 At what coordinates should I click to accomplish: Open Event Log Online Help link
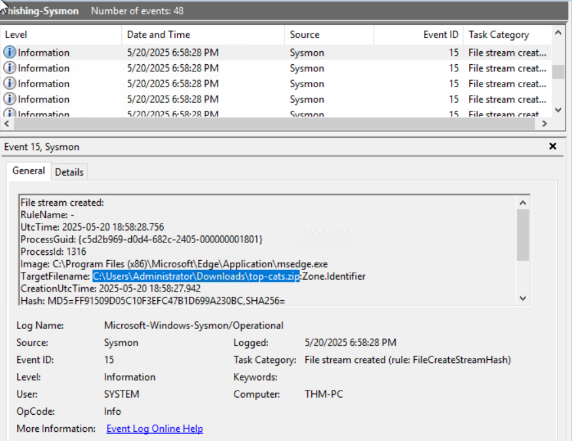(155, 429)
